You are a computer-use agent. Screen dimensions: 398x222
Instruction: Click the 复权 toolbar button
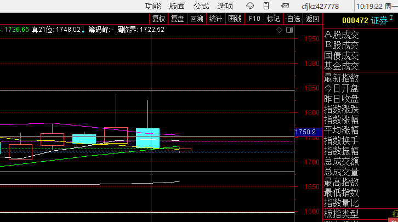pyautogui.click(x=158, y=19)
